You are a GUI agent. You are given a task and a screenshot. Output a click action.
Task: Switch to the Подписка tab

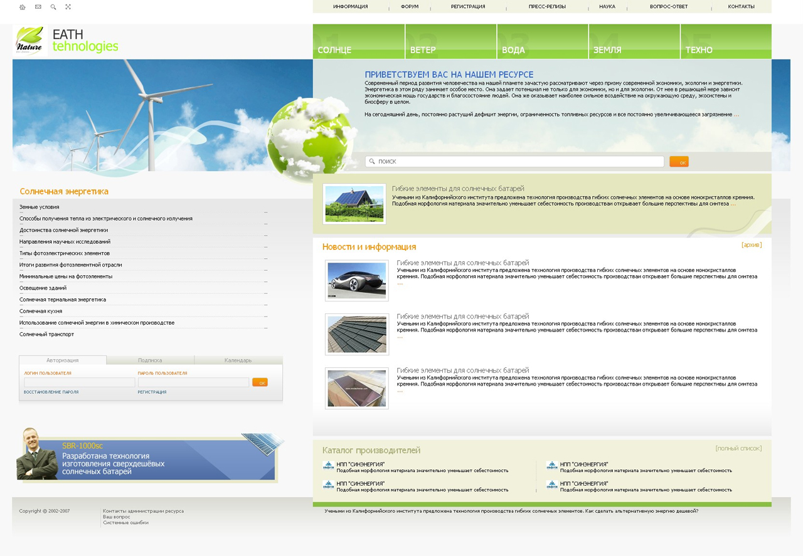click(x=150, y=360)
